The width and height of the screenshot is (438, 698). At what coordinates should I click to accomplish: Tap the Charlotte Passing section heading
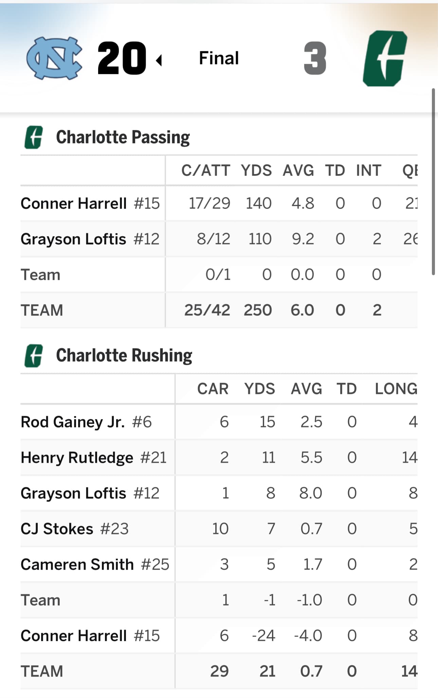point(123,137)
